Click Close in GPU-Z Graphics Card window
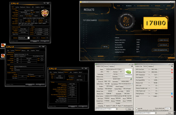Screen dimensions: 176x115 (130, 109)
